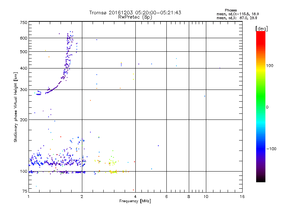Image resolution: width=285 pixels, height=214 pixels.
Task: Click the x-axis tick label '10'
Action: tap(206, 197)
